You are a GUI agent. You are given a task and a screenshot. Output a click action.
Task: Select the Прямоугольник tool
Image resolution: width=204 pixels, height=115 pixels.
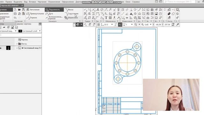click(x=35, y=14)
